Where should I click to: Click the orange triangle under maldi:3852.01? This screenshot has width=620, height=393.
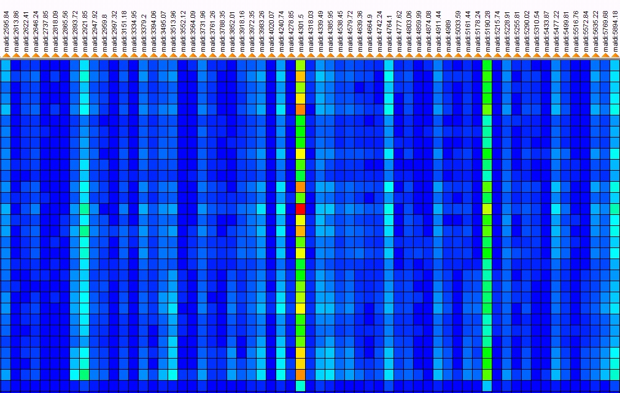(232, 55)
